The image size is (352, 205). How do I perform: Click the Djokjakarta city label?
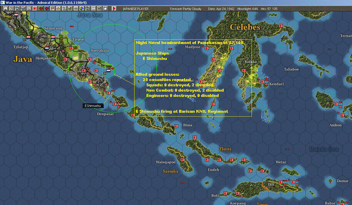[x=45, y=58]
